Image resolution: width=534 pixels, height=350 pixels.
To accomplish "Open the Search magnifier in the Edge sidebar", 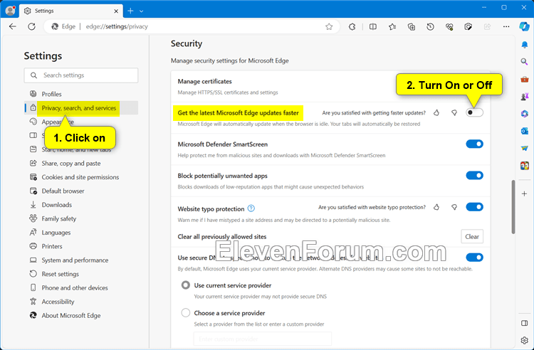I will [525, 62].
